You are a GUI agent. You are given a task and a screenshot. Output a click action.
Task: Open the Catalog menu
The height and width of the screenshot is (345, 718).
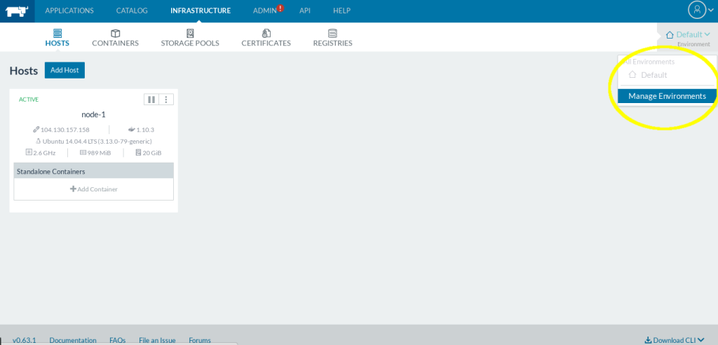point(132,11)
